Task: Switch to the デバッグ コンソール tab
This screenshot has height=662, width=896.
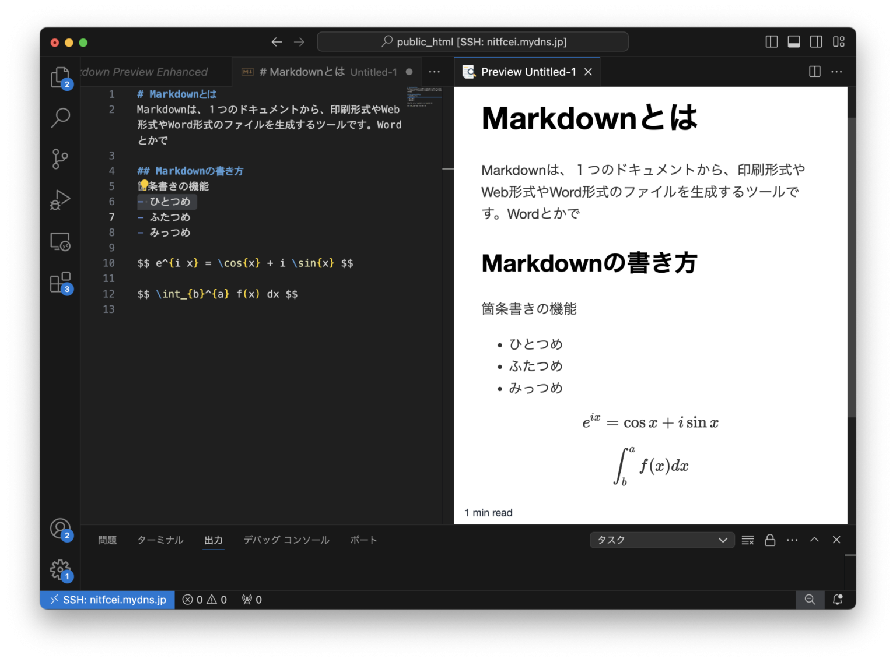Action: click(x=286, y=540)
